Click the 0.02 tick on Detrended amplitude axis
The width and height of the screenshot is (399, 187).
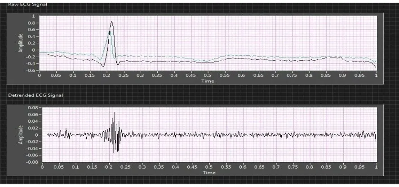click(33, 128)
